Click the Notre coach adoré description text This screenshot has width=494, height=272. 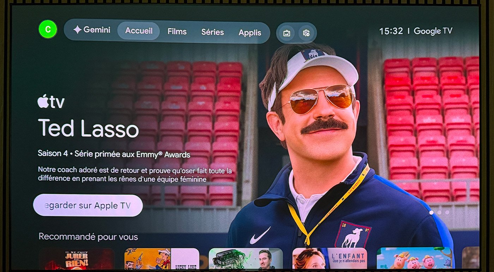(x=135, y=175)
